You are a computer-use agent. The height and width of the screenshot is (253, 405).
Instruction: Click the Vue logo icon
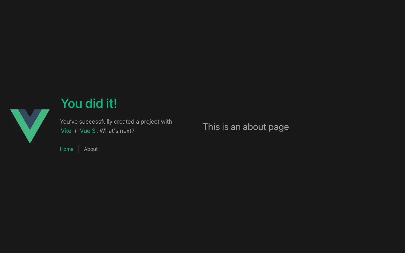(30, 126)
